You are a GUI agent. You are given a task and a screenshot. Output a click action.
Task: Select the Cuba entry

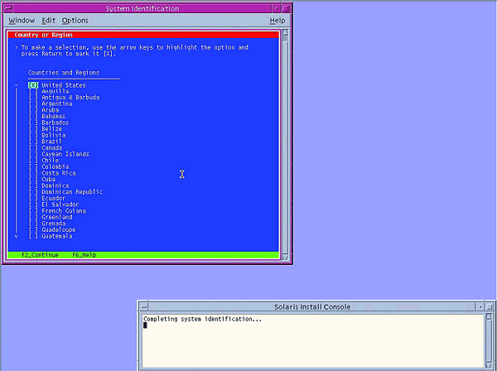point(48,180)
